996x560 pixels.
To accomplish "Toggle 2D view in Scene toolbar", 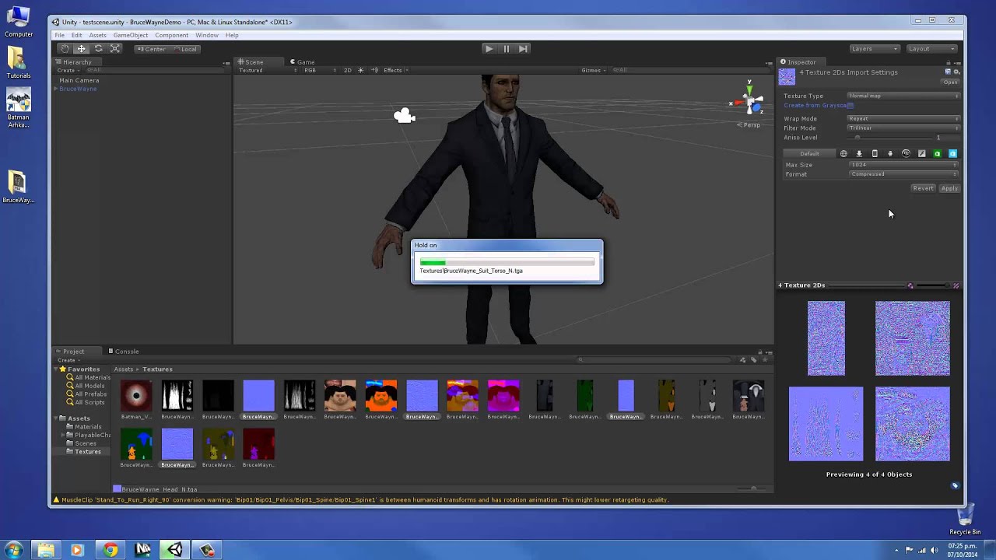I will click(348, 70).
